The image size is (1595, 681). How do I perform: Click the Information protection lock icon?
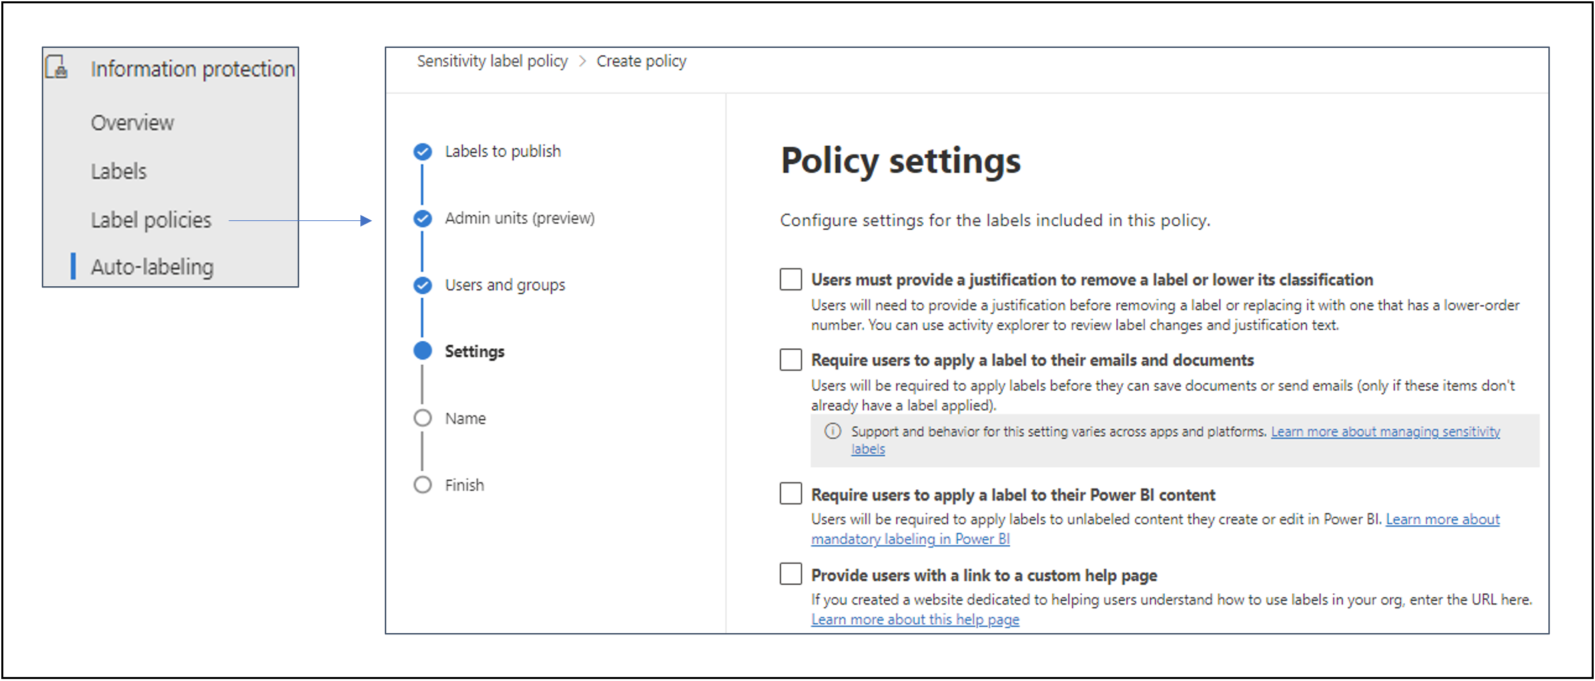pos(57,68)
